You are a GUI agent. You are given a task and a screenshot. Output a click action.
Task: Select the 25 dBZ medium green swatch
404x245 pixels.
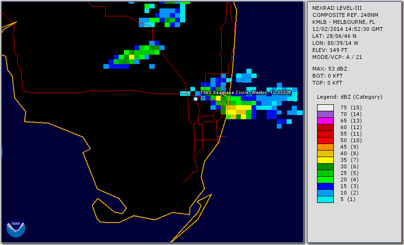pyautogui.click(x=325, y=173)
